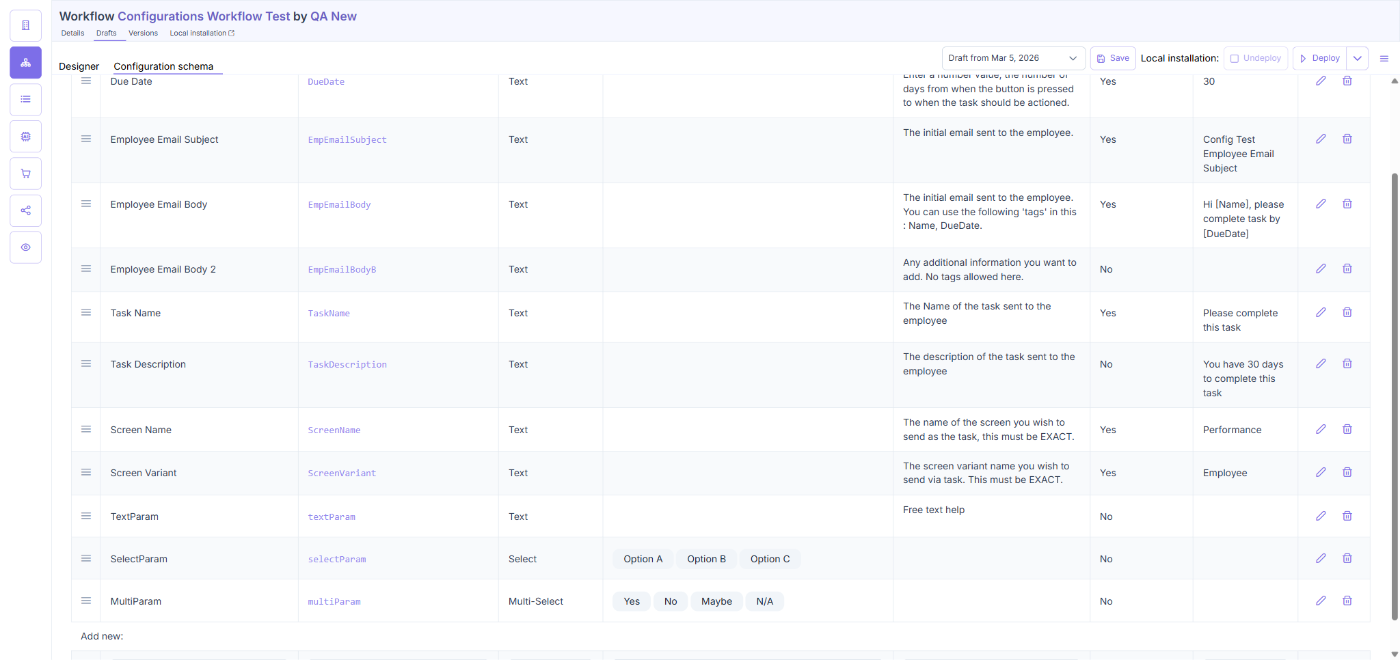
Task: Switch to the Versions tab
Action: coord(143,33)
